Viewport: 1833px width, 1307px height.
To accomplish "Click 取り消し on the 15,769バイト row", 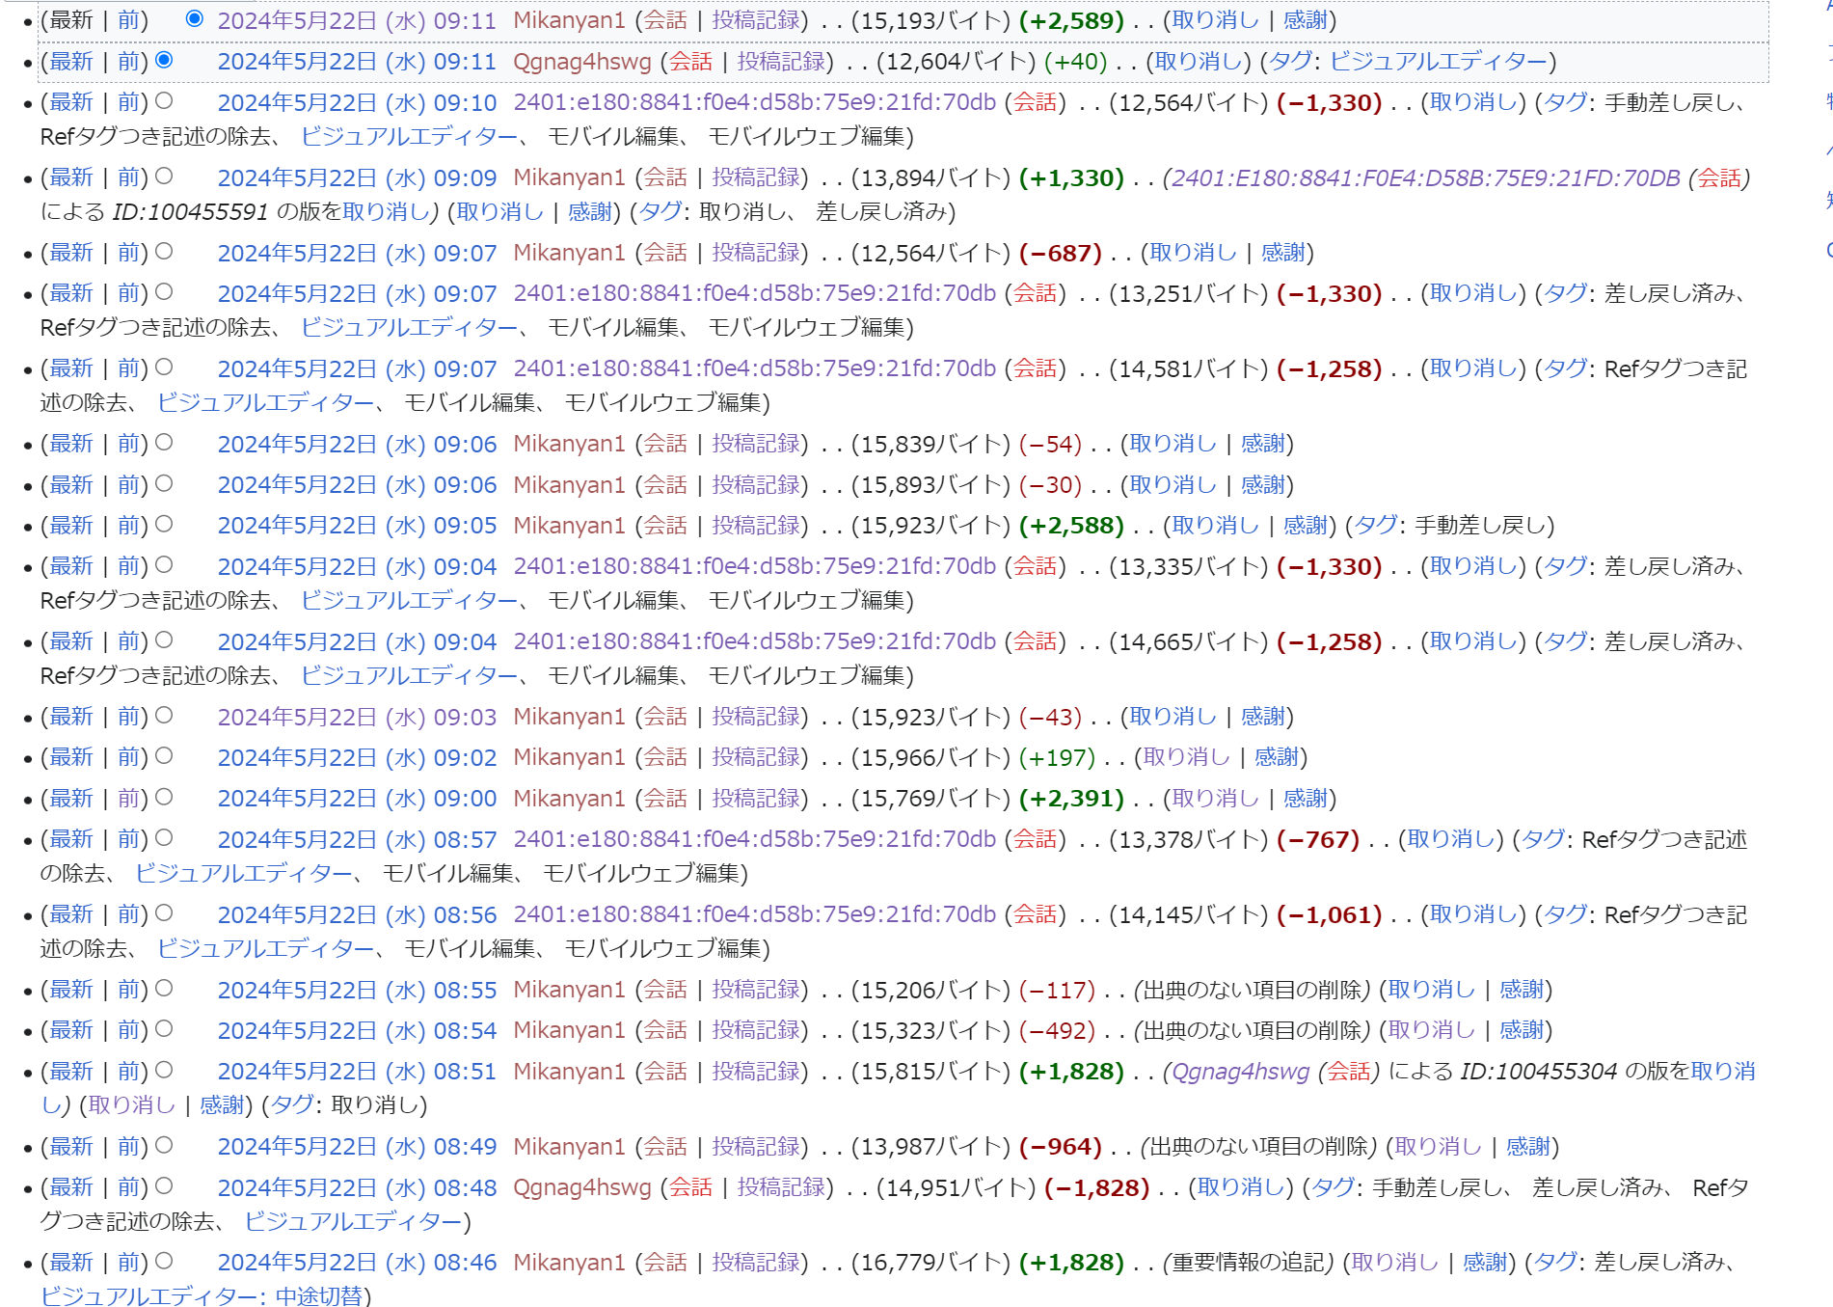I will tap(1215, 799).
